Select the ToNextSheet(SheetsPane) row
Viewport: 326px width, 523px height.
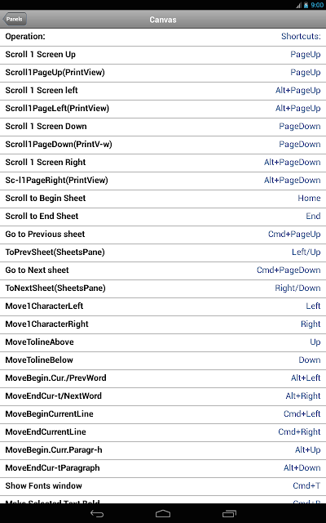[x=163, y=288]
